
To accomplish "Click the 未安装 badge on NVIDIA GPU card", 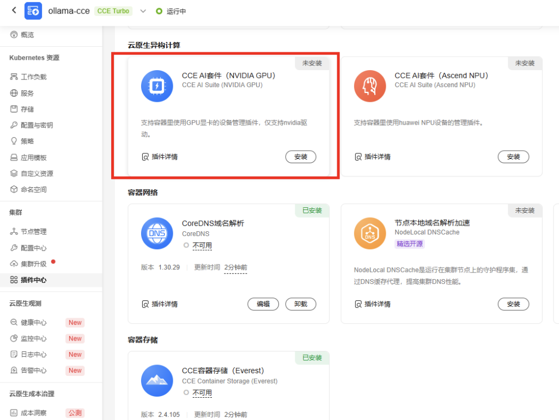I will point(312,63).
